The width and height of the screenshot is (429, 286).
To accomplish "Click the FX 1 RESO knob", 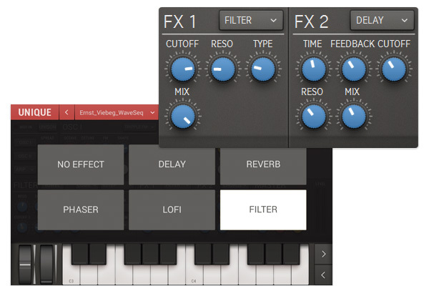I will coord(222,69).
